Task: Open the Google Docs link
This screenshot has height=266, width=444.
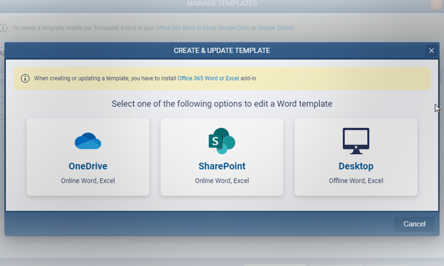Action: coord(234,28)
